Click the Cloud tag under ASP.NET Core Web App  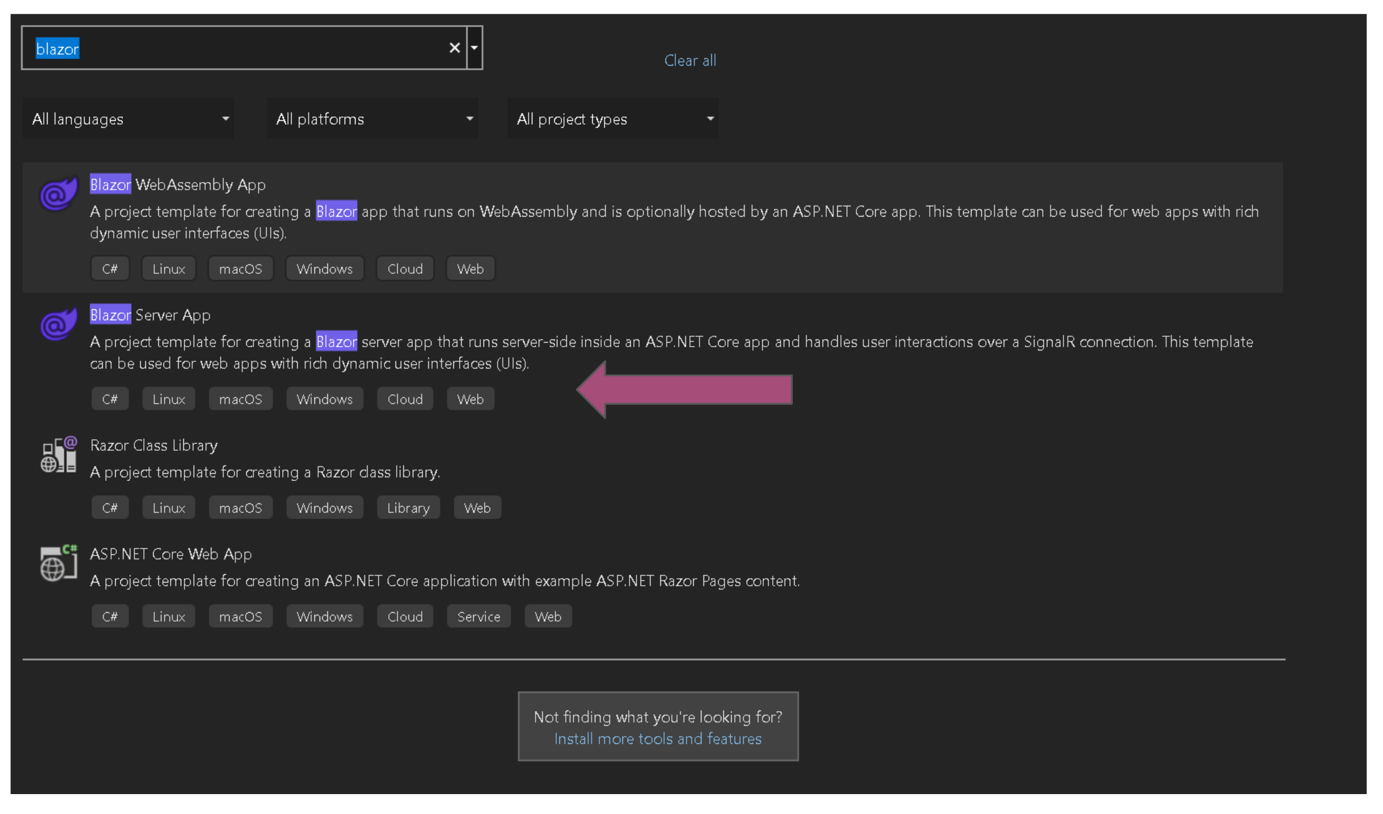click(405, 617)
